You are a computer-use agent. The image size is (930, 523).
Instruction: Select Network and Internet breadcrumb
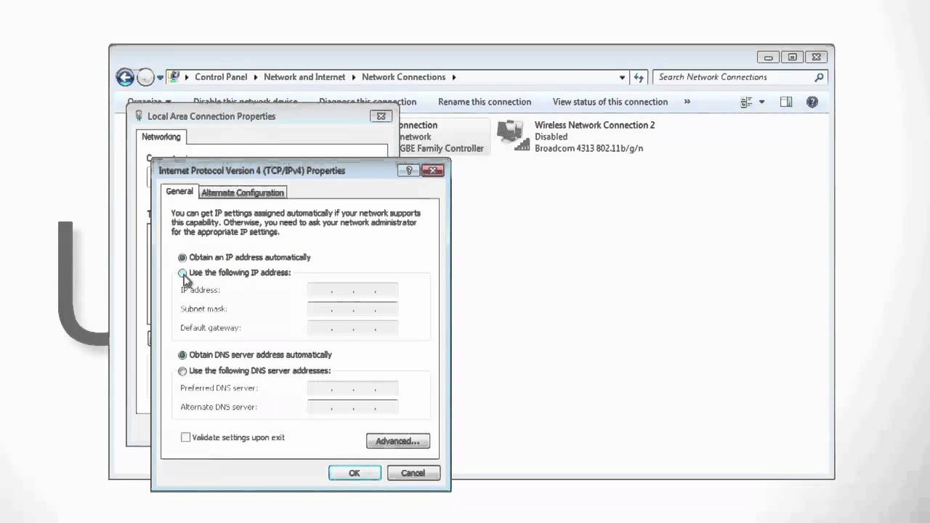tap(304, 77)
